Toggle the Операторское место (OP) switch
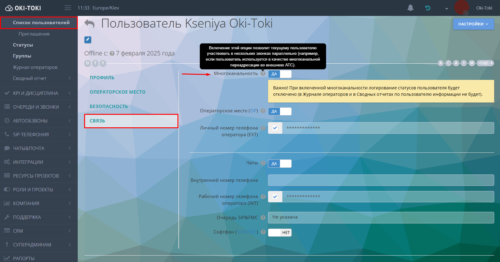 (x=280, y=111)
